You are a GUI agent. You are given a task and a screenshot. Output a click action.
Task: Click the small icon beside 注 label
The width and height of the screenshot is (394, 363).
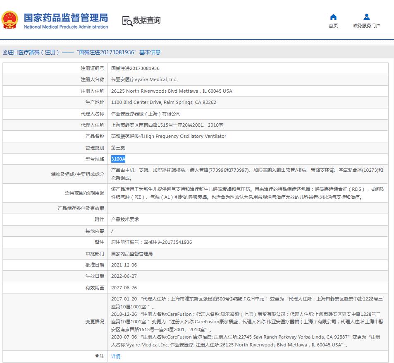[x=97, y=356]
